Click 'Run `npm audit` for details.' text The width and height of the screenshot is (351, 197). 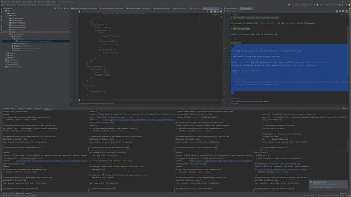click(x=104, y=183)
